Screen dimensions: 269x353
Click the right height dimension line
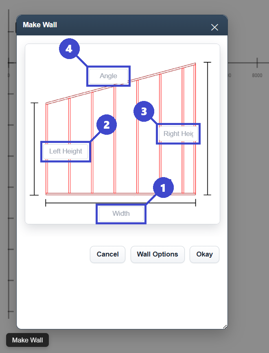pos(208,128)
